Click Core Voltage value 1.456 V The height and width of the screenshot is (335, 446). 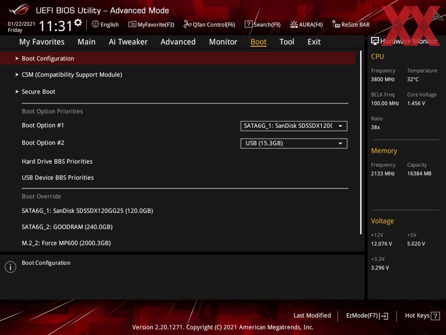pyautogui.click(x=416, y=103)
